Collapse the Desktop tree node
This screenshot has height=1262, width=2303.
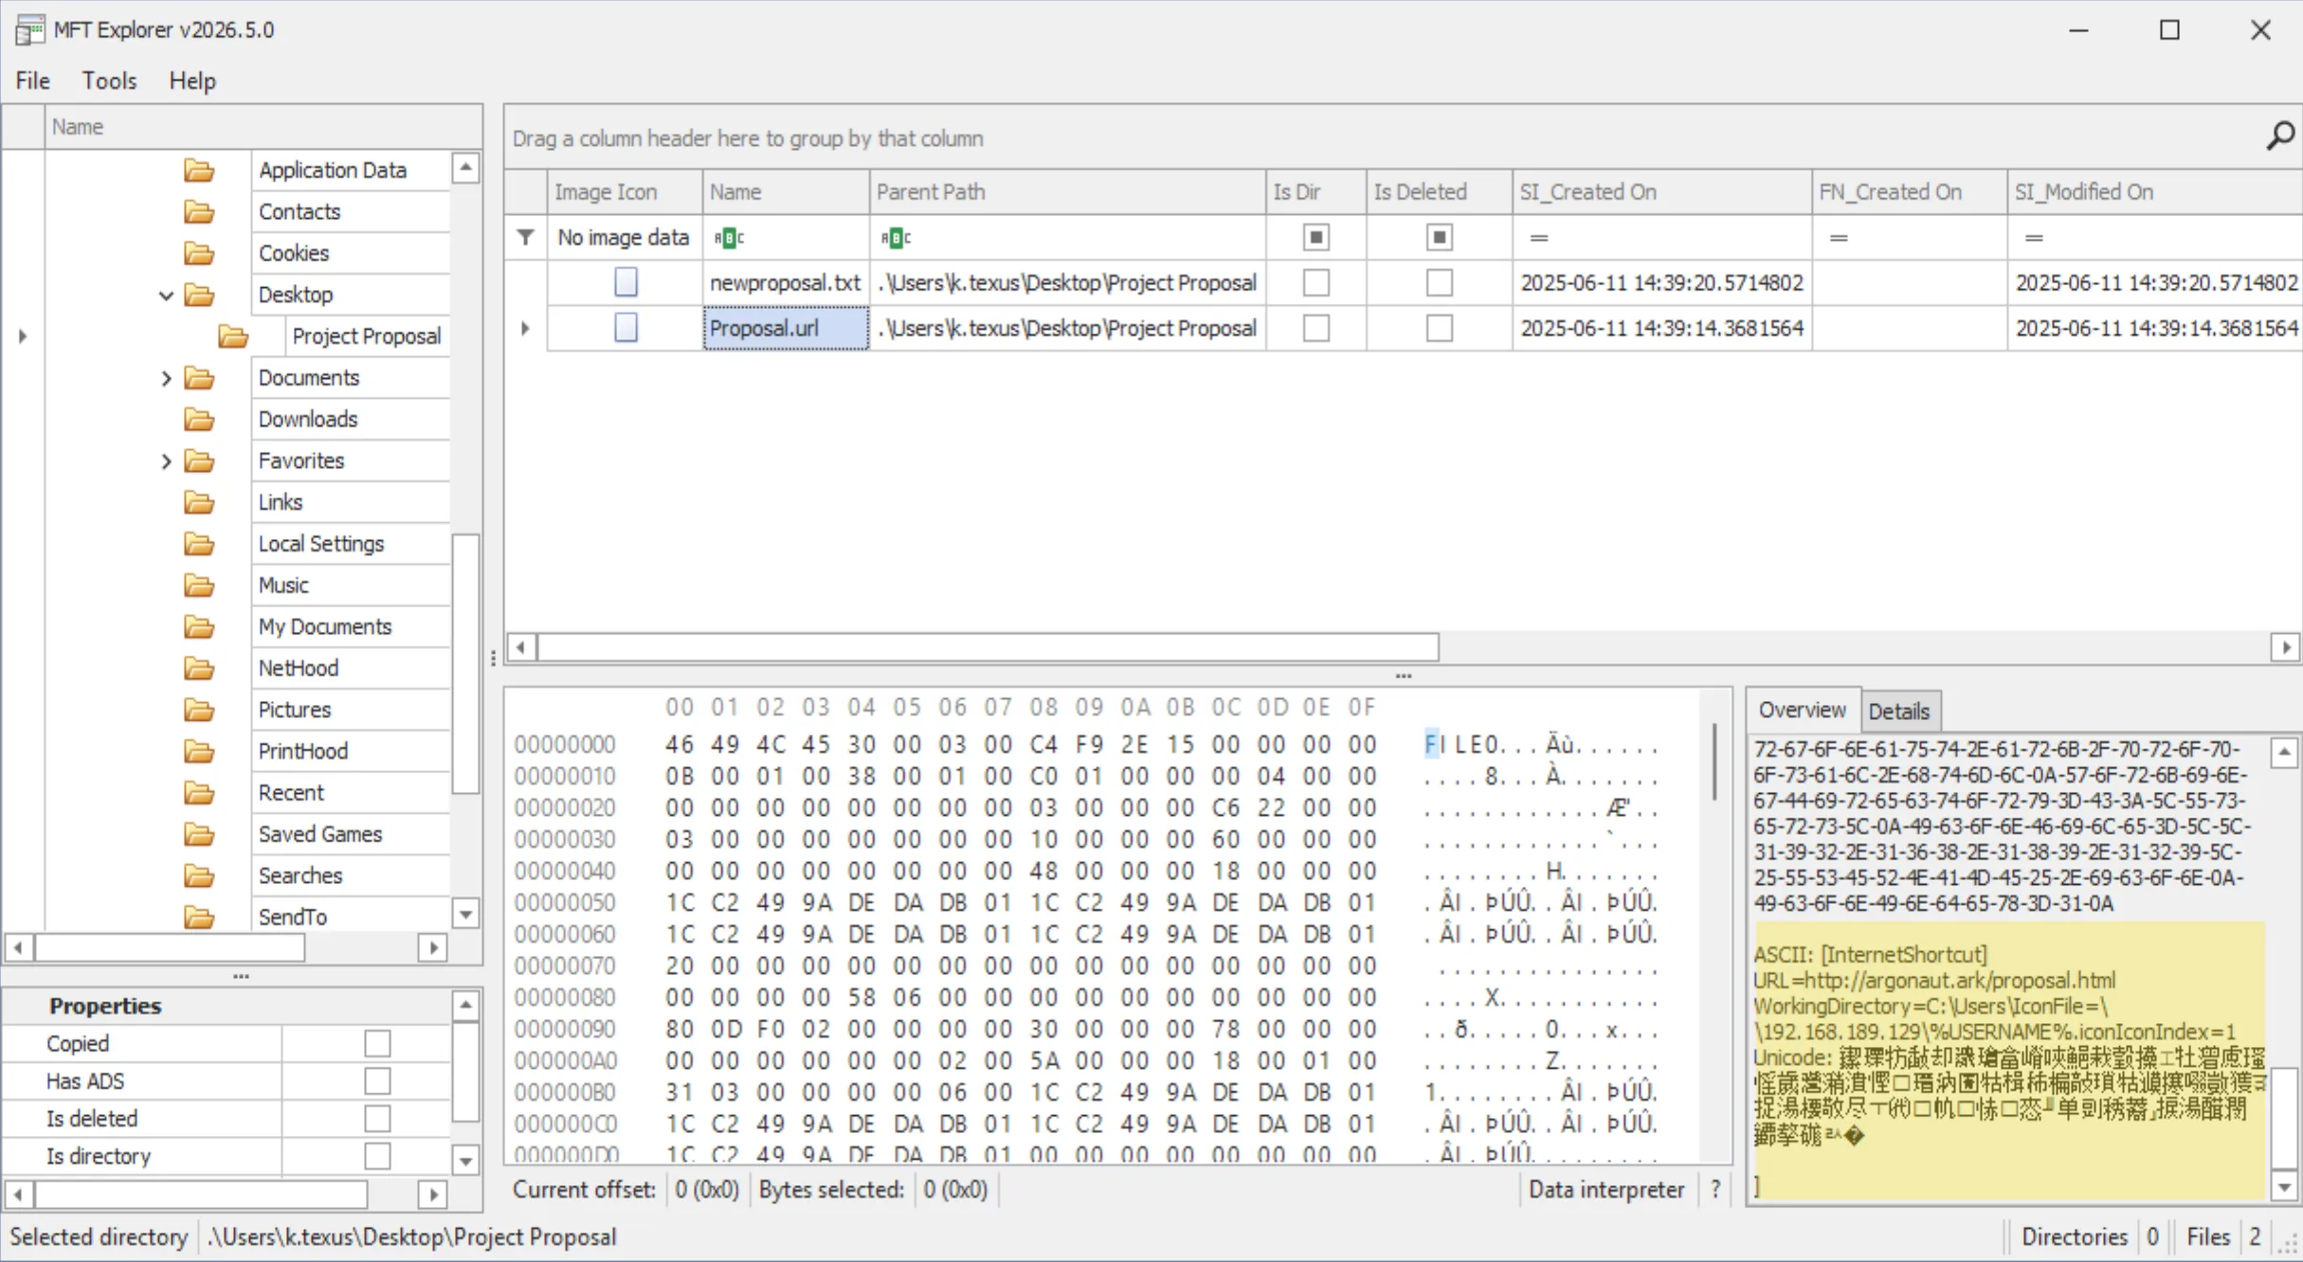tap(166, 296)
